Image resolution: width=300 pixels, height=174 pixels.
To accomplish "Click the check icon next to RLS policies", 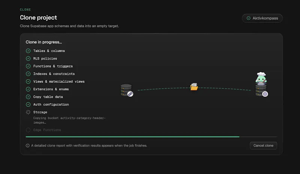I will coord(28,58).
